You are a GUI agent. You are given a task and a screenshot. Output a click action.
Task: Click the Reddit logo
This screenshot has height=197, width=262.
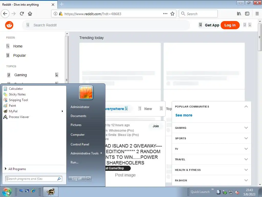click(9, 25)
